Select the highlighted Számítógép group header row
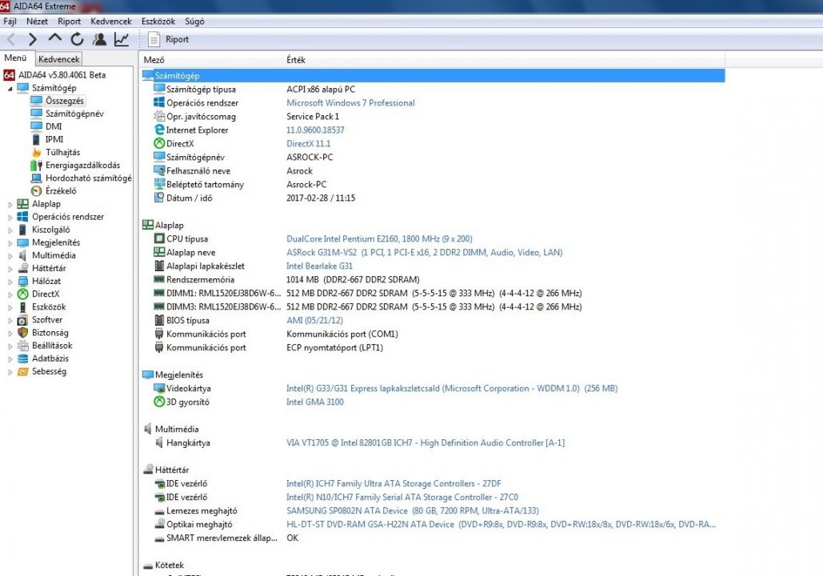 [x=433, y=76]
